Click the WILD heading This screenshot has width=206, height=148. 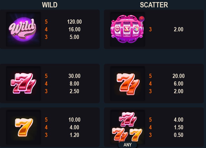click(50, 5)
